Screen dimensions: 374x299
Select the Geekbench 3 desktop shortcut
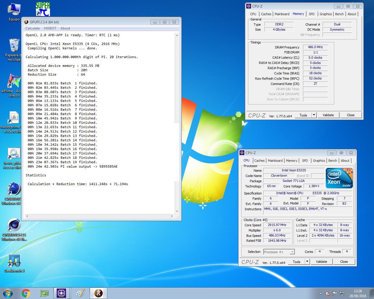(x=14, y=263)
